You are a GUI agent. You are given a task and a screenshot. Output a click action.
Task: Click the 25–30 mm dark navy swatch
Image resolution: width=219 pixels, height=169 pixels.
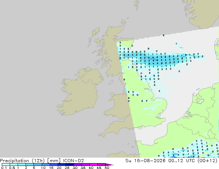coord(70,165)
